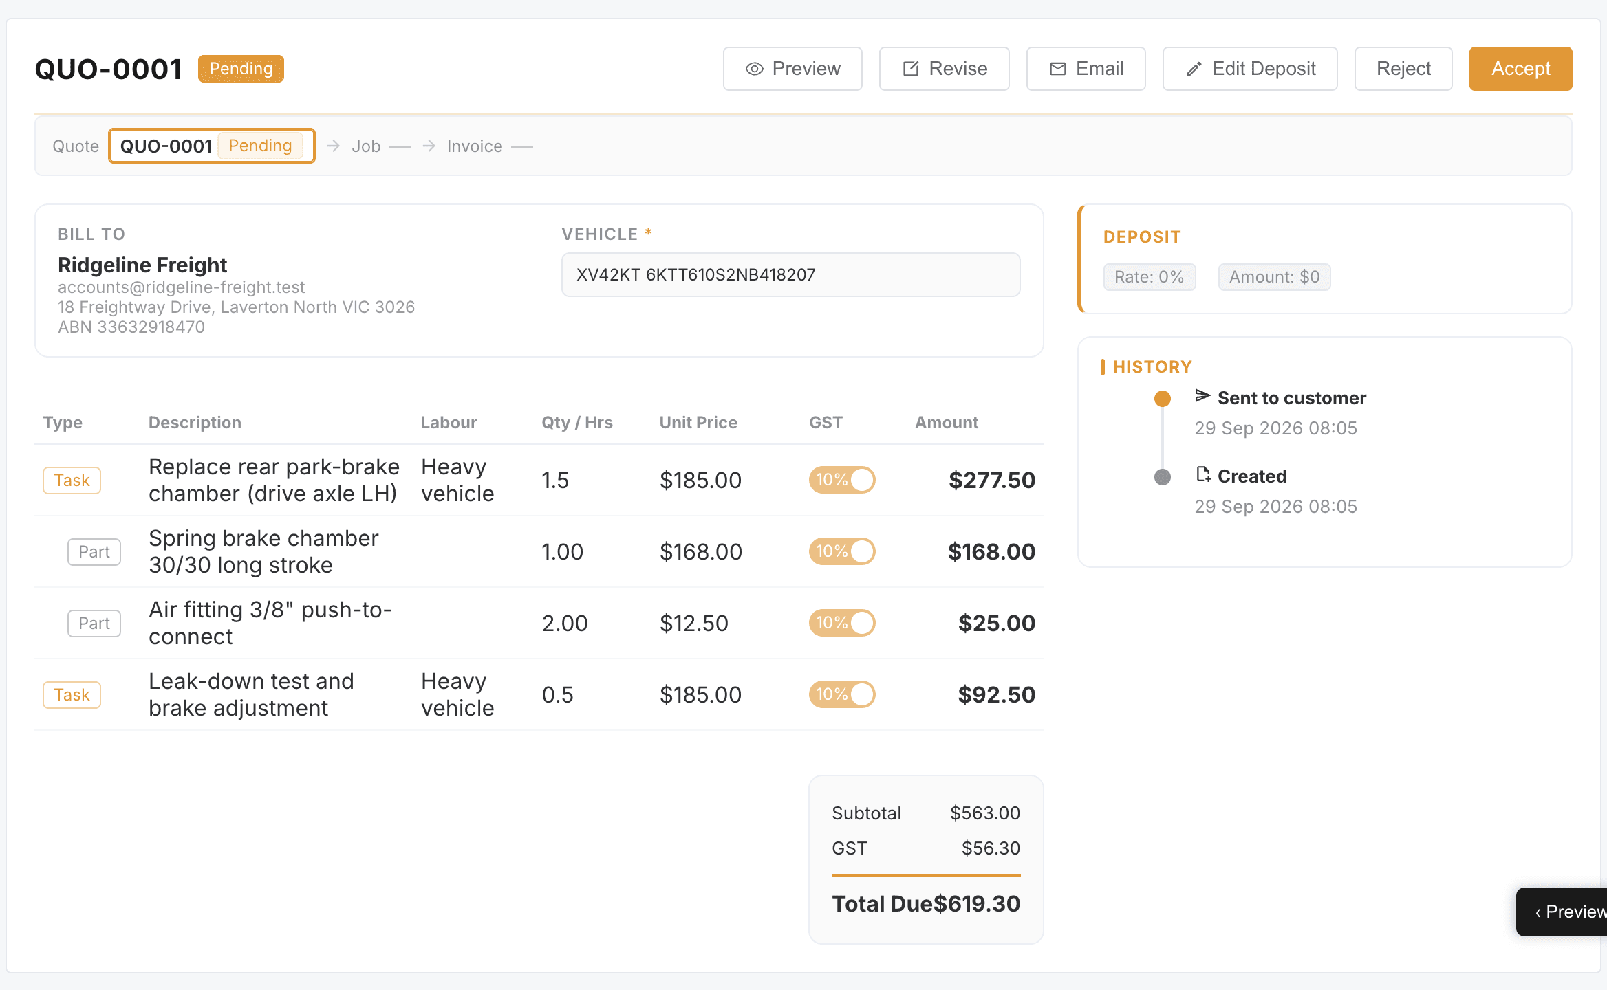
Task: Click the Unit Price column header
Action: pyautogui.click(x=698, y=422)
